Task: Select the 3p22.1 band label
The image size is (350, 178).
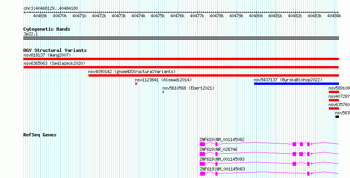Action: click(x=31, y=34)
